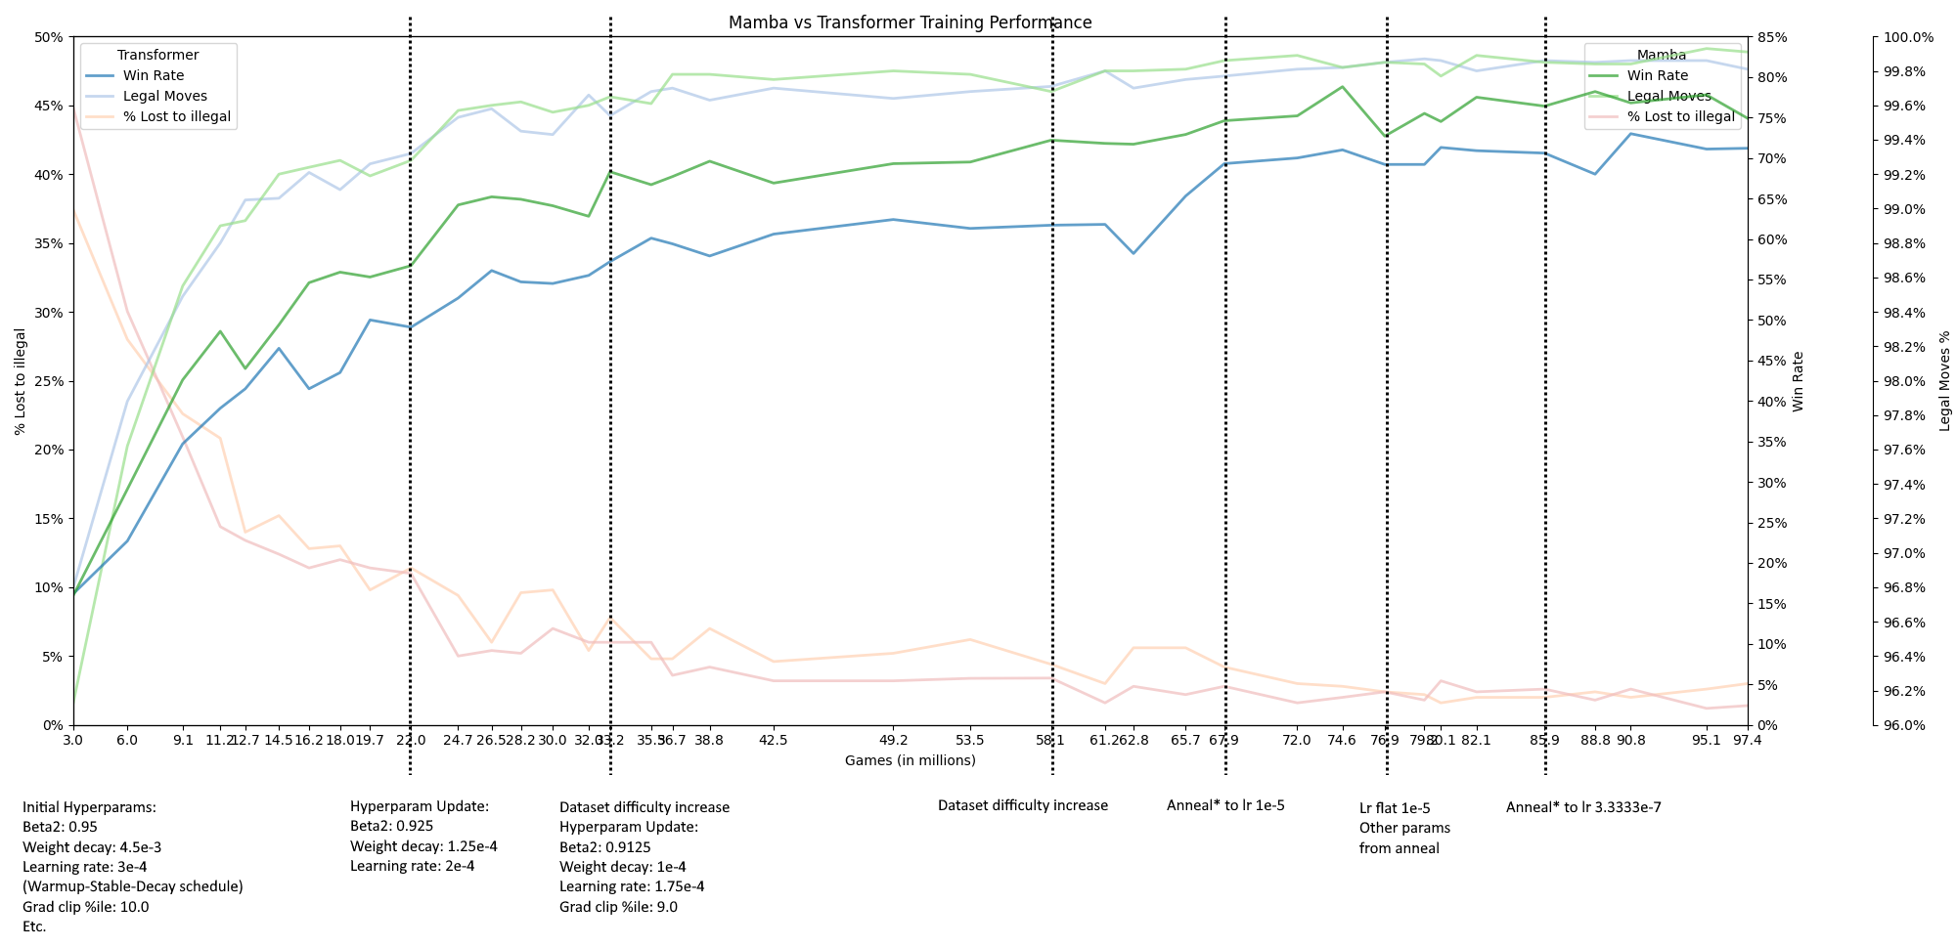This screenshot has height=947, width=1956.
Task: Select the blue Win Rate line sample in Transformer legend
Action: point(99,75)
